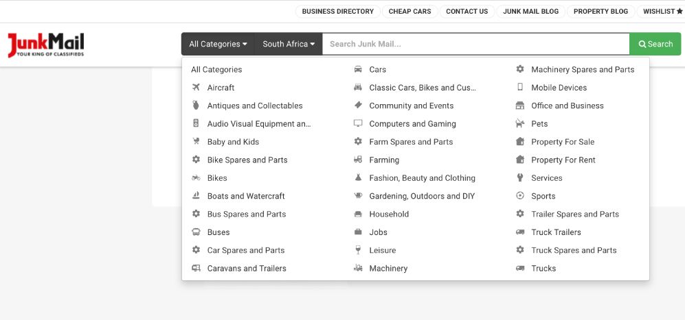
Task: Click the couch icon beside Household
Action: [358, 214]
